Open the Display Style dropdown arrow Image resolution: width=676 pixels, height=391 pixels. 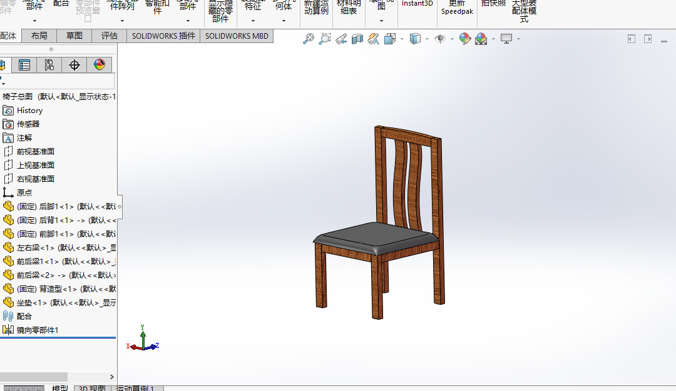click(x=428, y=39)
